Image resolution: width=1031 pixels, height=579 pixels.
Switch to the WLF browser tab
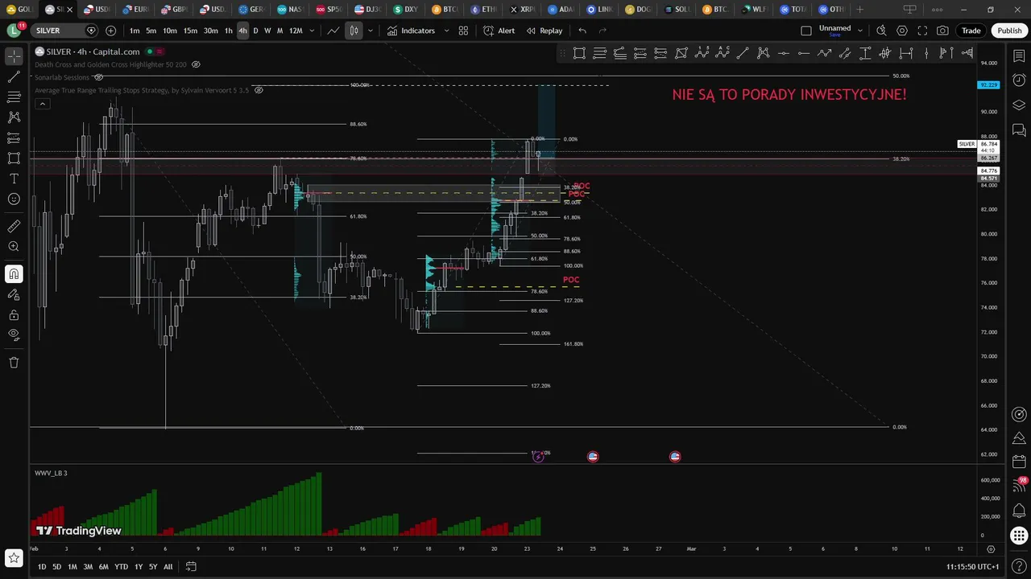tap(754, 10)
